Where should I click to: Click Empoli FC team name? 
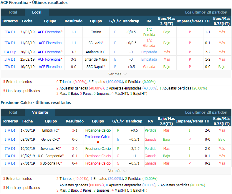pyautogui.click(x=51, y=130)
